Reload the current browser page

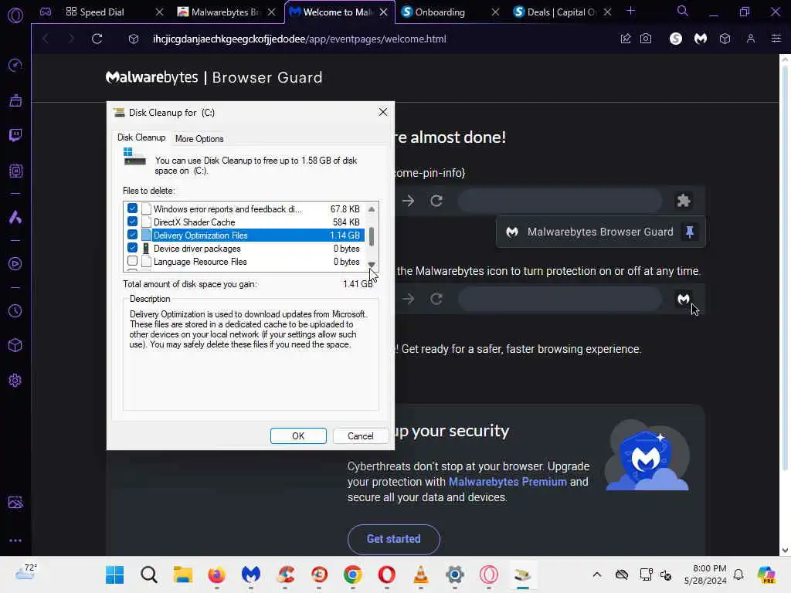point(97,39)
